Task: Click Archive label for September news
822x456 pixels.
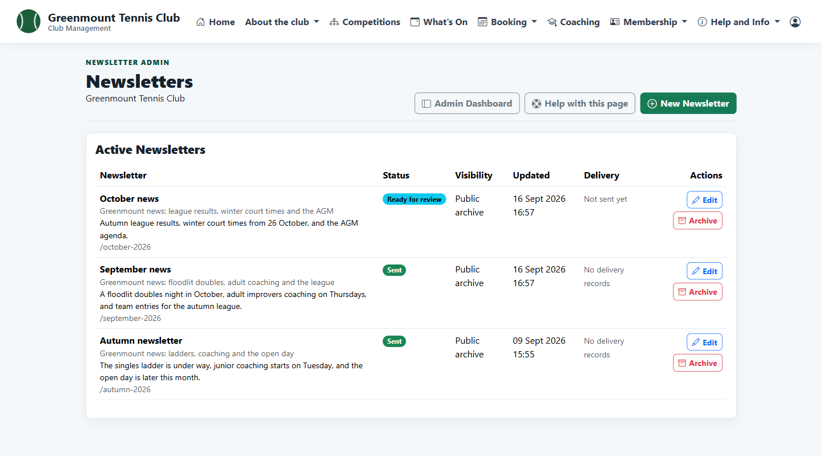Action: (x=703, y=292)
